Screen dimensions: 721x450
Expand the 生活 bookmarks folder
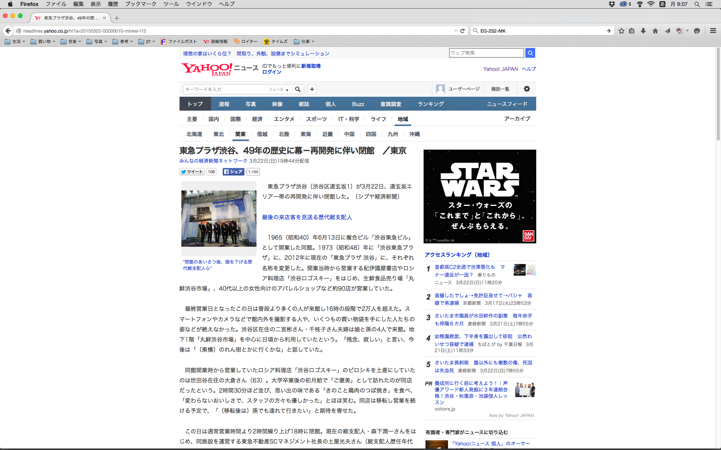click(x=15, y=42)
